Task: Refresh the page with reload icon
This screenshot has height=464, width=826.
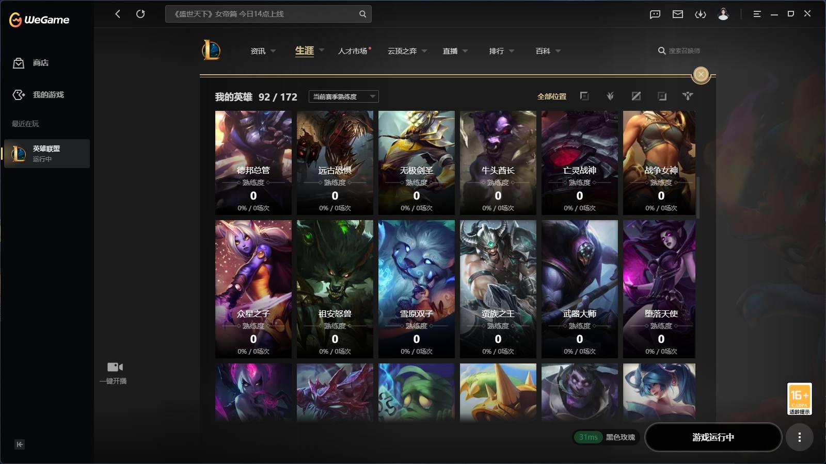Action: coord(140,14)
